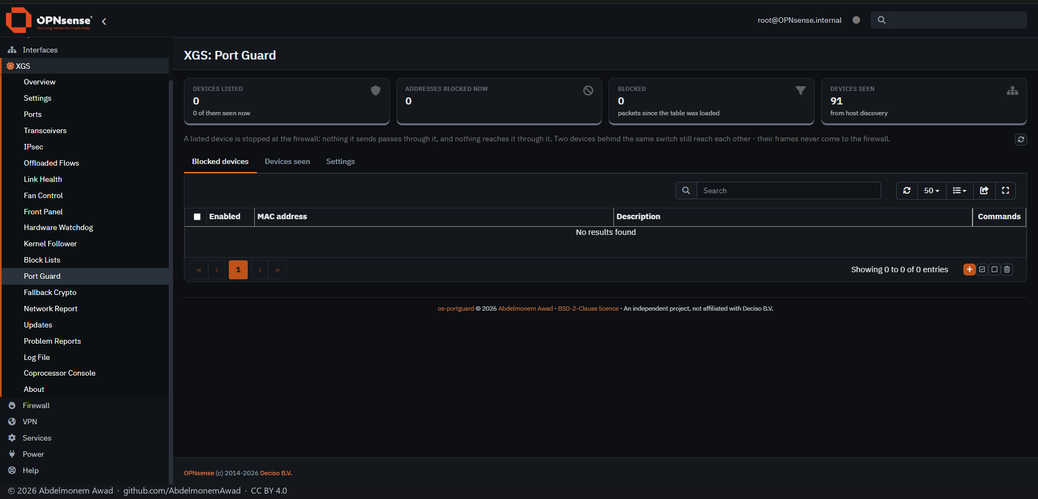This screenshot has height=499, width=1038.
Task: Focus the table Search input field
Action: pyautogui.click(x=789, y=191)
